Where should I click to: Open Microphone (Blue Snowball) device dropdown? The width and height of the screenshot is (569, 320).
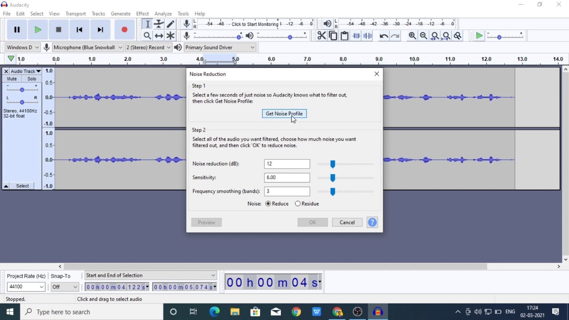(x=88, y=48)
